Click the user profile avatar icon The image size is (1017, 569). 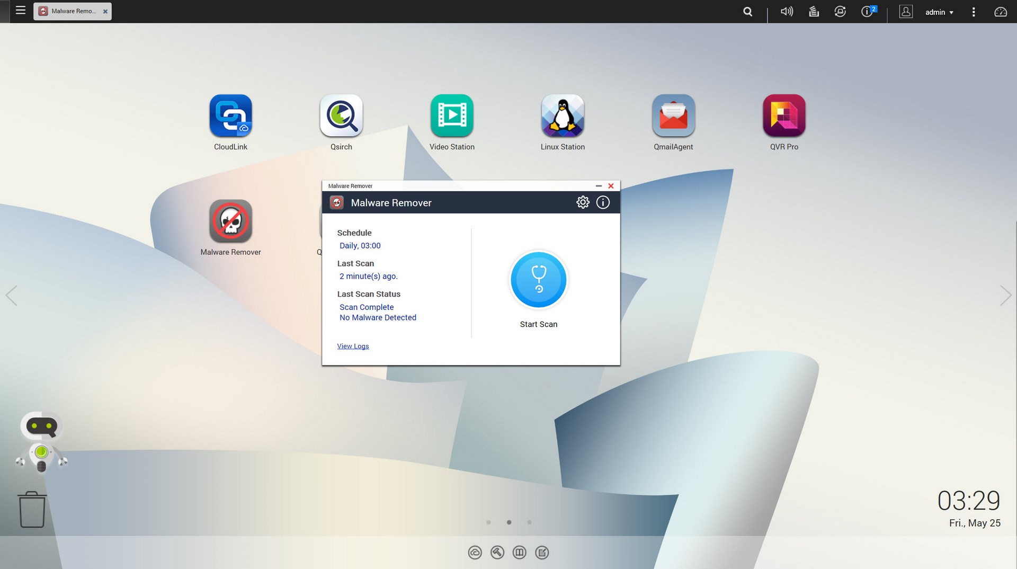coord(906,12)
